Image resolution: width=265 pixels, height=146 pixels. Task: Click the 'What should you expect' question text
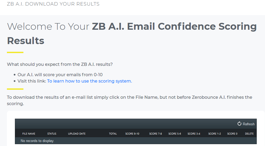[60, 64]
